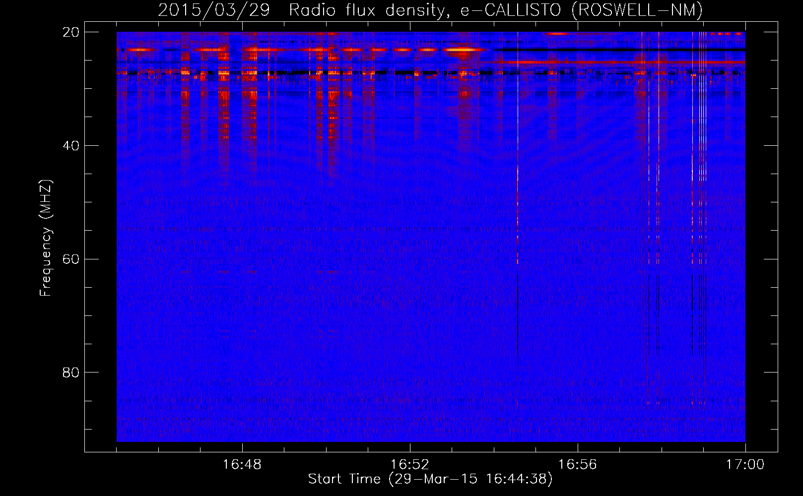Viewport: 803px width, 496px height.
Task: Click the frequency tick label '20'
Action: click(x=71, y=32)
